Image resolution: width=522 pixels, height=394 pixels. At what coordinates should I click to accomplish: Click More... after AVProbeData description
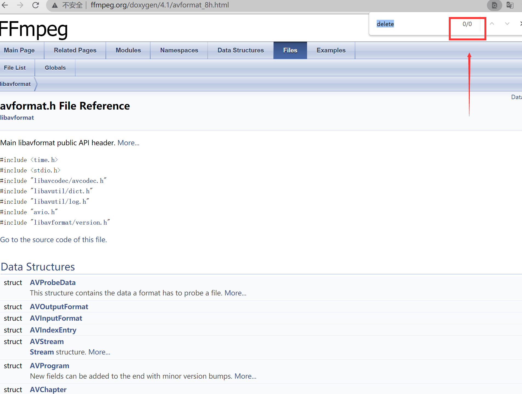pyautogui.click(x=236, y=293)
